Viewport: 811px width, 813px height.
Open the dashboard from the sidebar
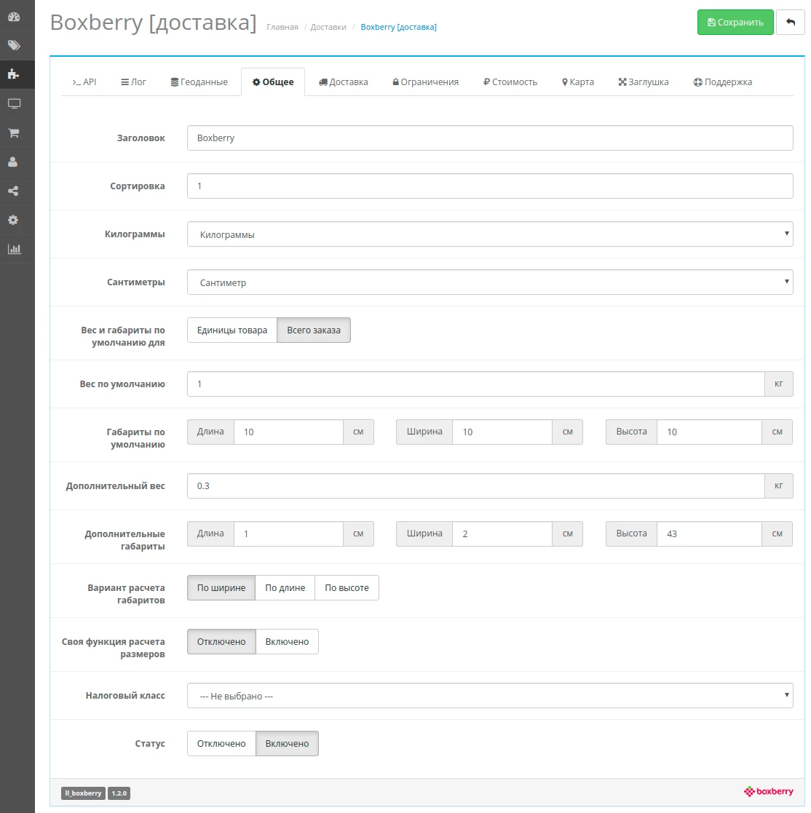point(14,17)
